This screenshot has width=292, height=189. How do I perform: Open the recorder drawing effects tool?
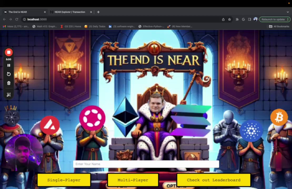[x=9, y=95]
